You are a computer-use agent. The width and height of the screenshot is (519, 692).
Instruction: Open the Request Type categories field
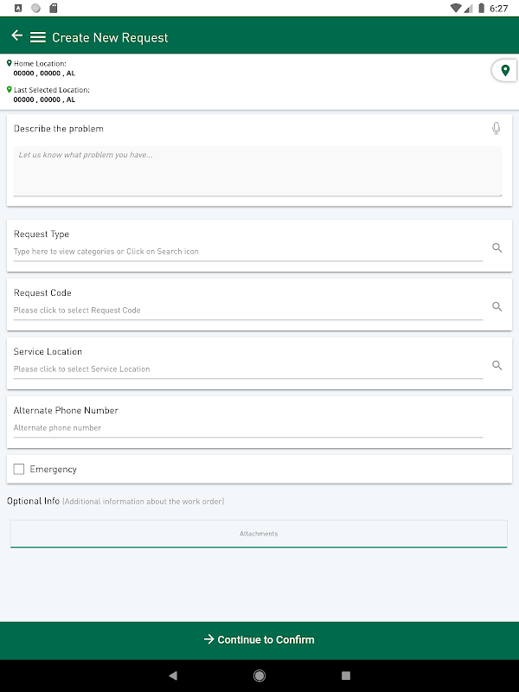pos(247,252)
